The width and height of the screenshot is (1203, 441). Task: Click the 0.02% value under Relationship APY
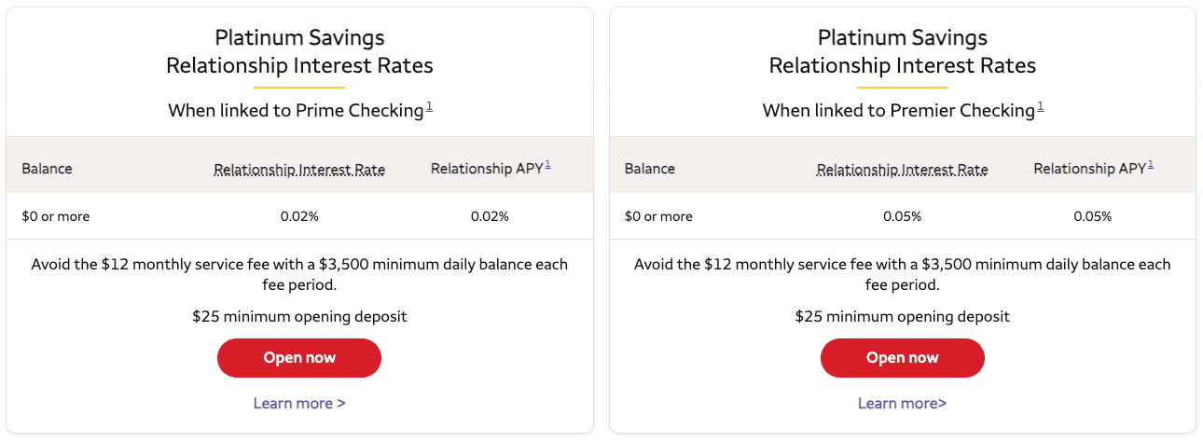pos(490,216)
